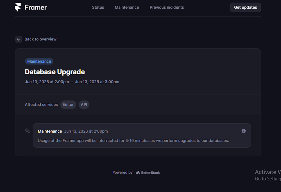Click start time Jun 13, 2026 at 2:00pm in header
The height and width of the screenshot is (192, 281).
pyautogui.click(x=47, y=82)
